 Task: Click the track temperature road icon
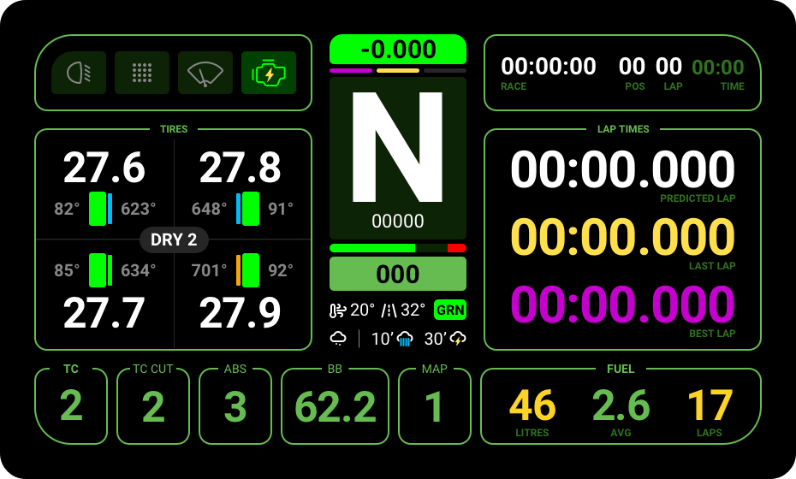coord(390,310)
